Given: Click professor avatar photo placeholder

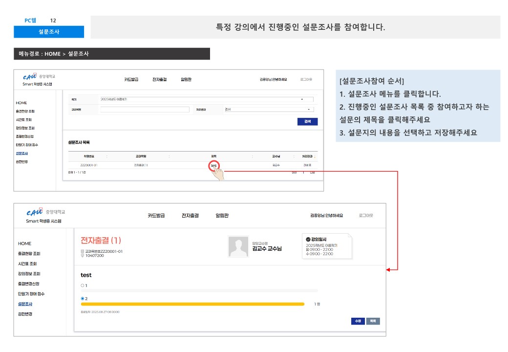Looking at the screenshot, I should [x=238, y=247].
